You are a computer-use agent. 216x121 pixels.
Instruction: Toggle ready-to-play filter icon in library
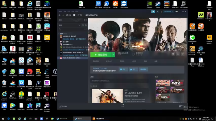(86, 25)
